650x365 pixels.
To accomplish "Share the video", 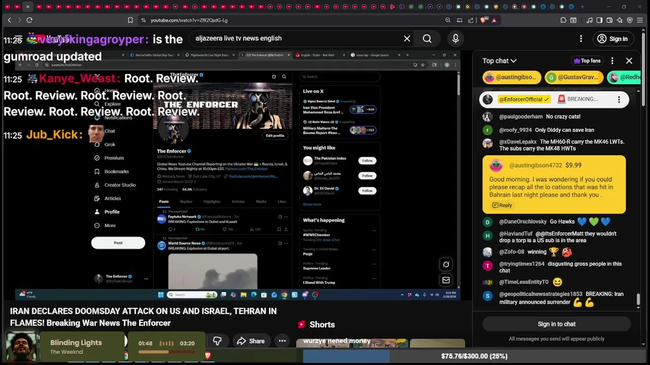I will 251,341.
